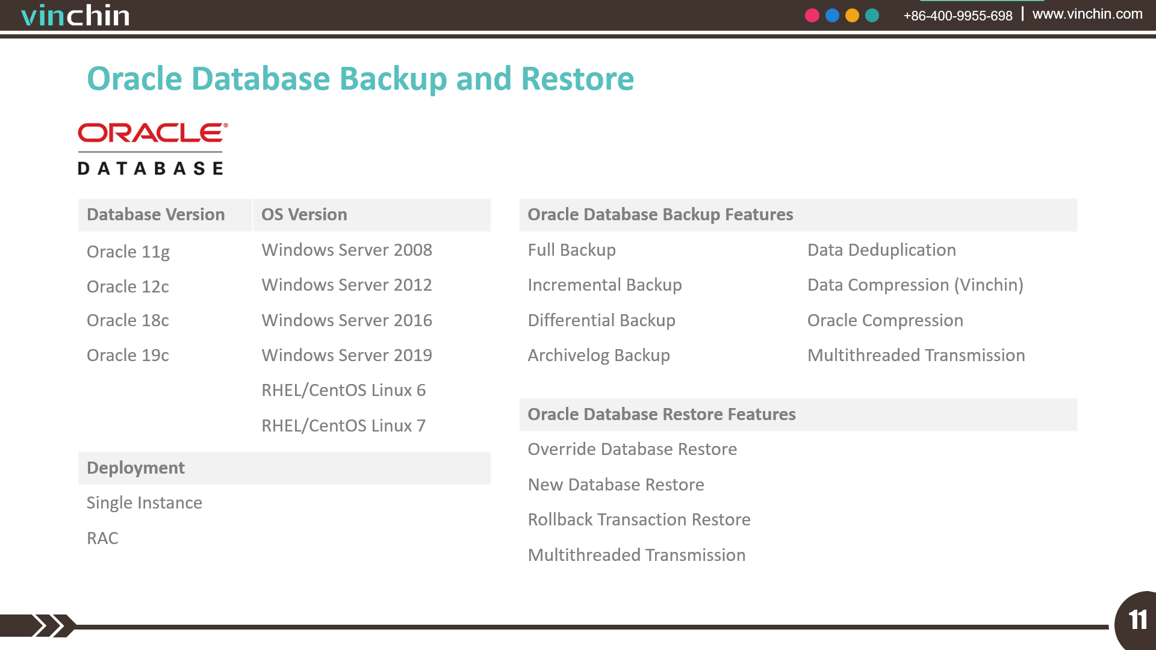Click Data Deduplication feature
The image size is (1156, 650).
(881, 250)
